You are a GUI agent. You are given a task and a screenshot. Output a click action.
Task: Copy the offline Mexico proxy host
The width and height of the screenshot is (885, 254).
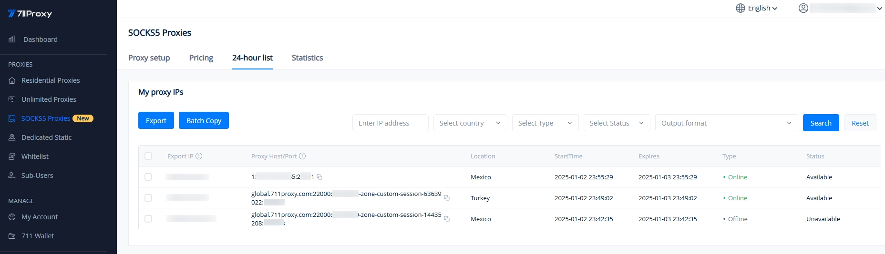447,219
